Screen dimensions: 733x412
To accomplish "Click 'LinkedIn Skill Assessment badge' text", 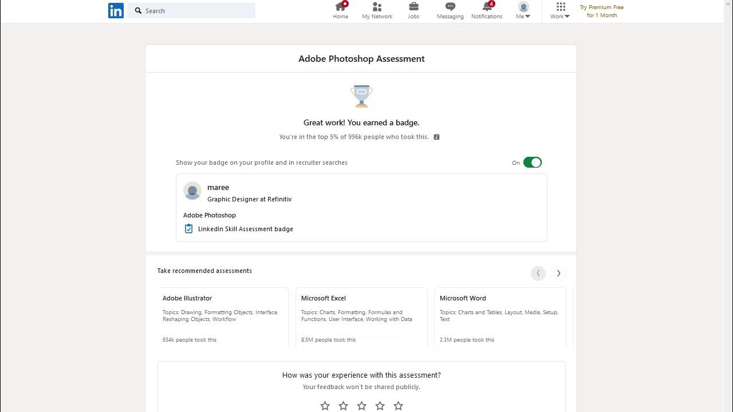I will pos(246,229).
